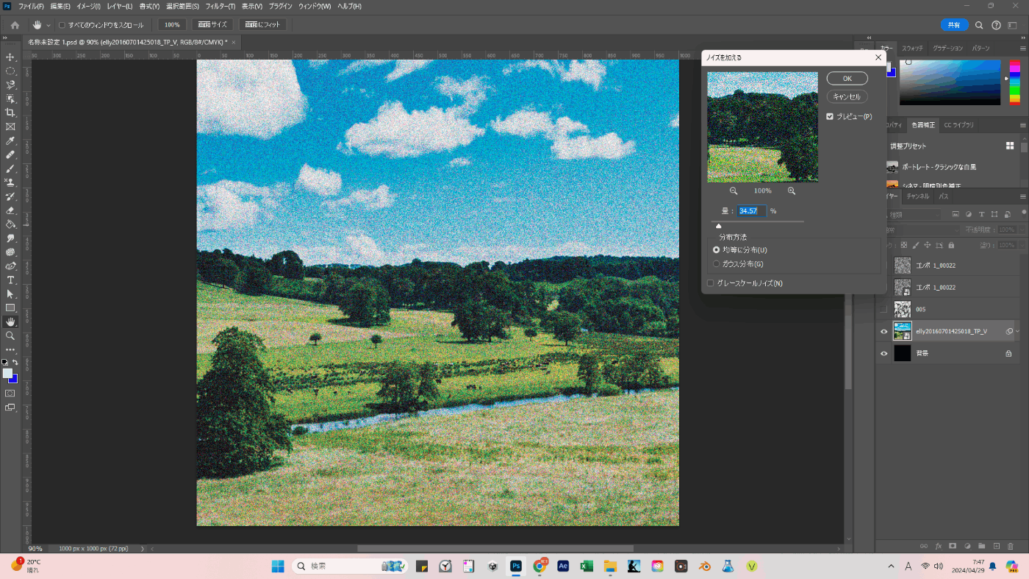Open the search icon in top bar
1029x579 pixels.
(x=979, y=25)
